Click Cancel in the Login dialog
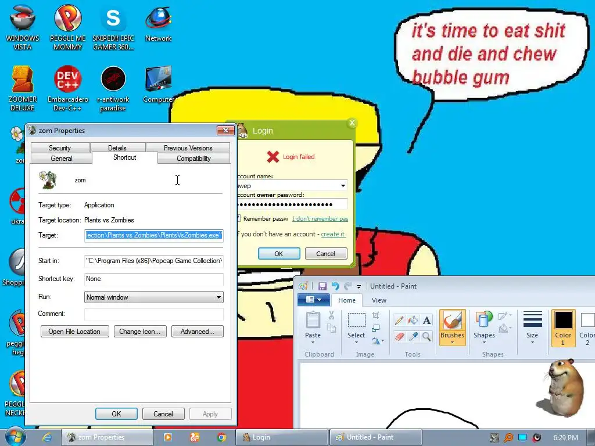Screen dimensions: 595x446 click(x=326, y=253)
